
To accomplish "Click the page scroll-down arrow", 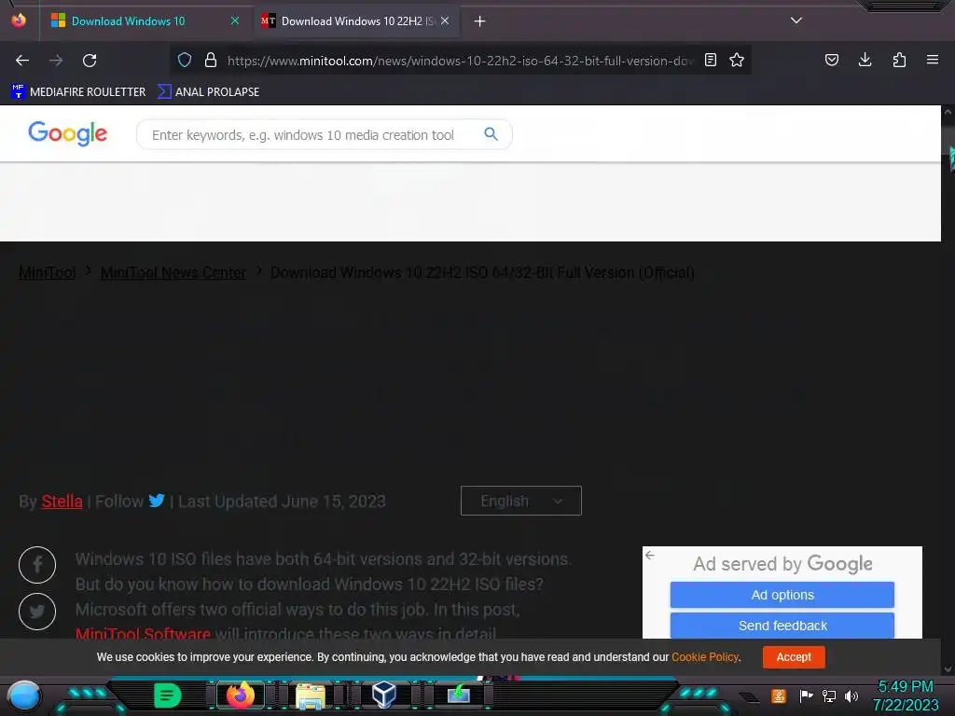I will coord(948,669).
